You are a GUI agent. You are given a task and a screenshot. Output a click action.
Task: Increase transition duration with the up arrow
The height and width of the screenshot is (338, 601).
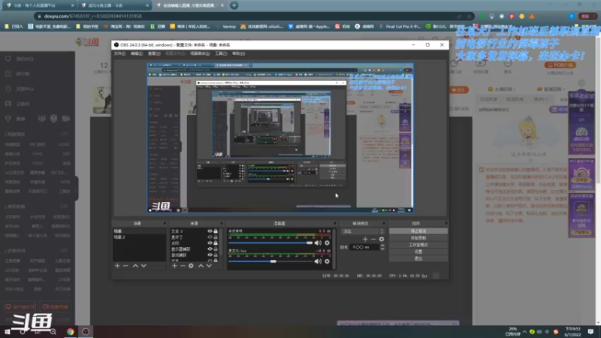click(x=382, y=246)
